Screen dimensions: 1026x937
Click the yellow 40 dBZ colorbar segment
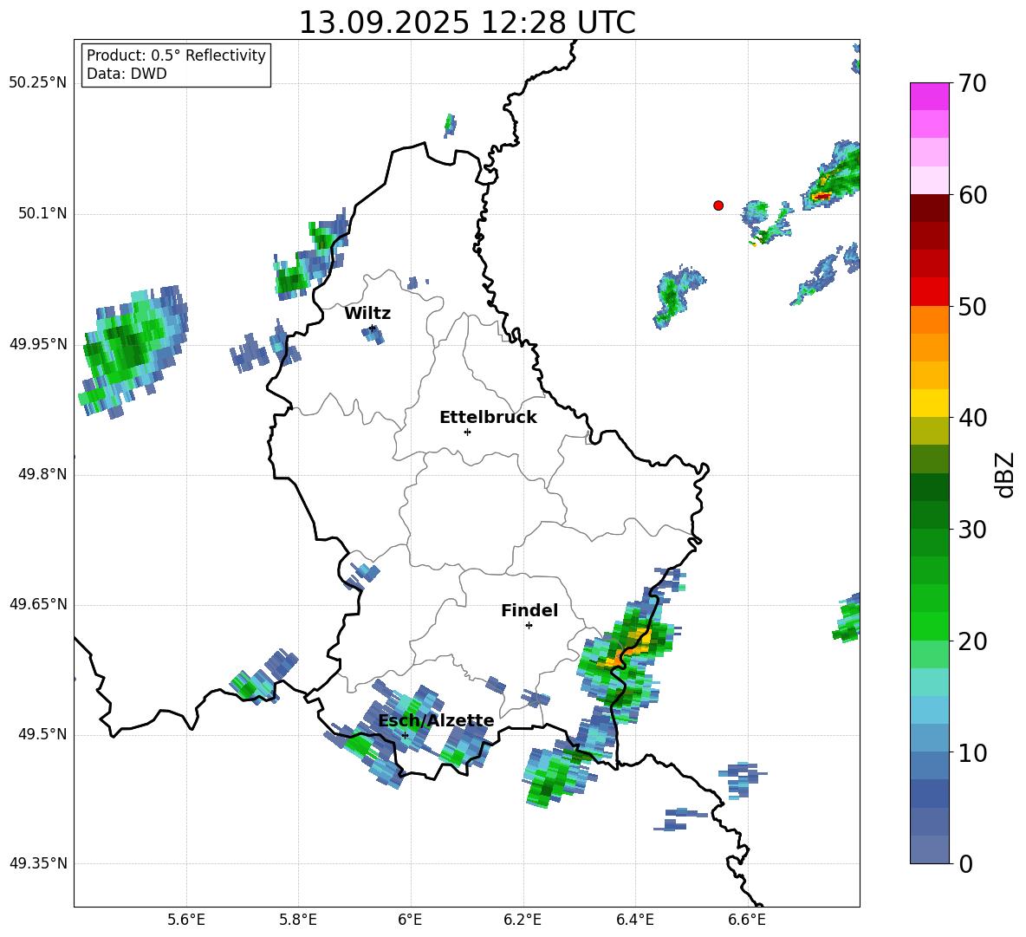(x=929, y=404)
